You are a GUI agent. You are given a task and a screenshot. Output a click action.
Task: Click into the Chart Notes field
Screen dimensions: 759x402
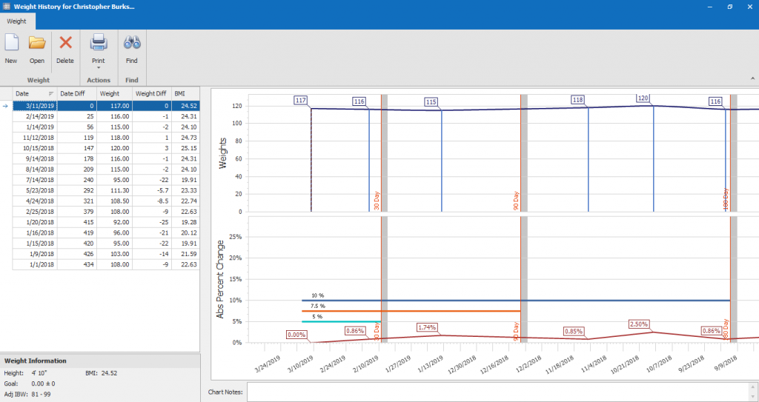tap(500, 391)
